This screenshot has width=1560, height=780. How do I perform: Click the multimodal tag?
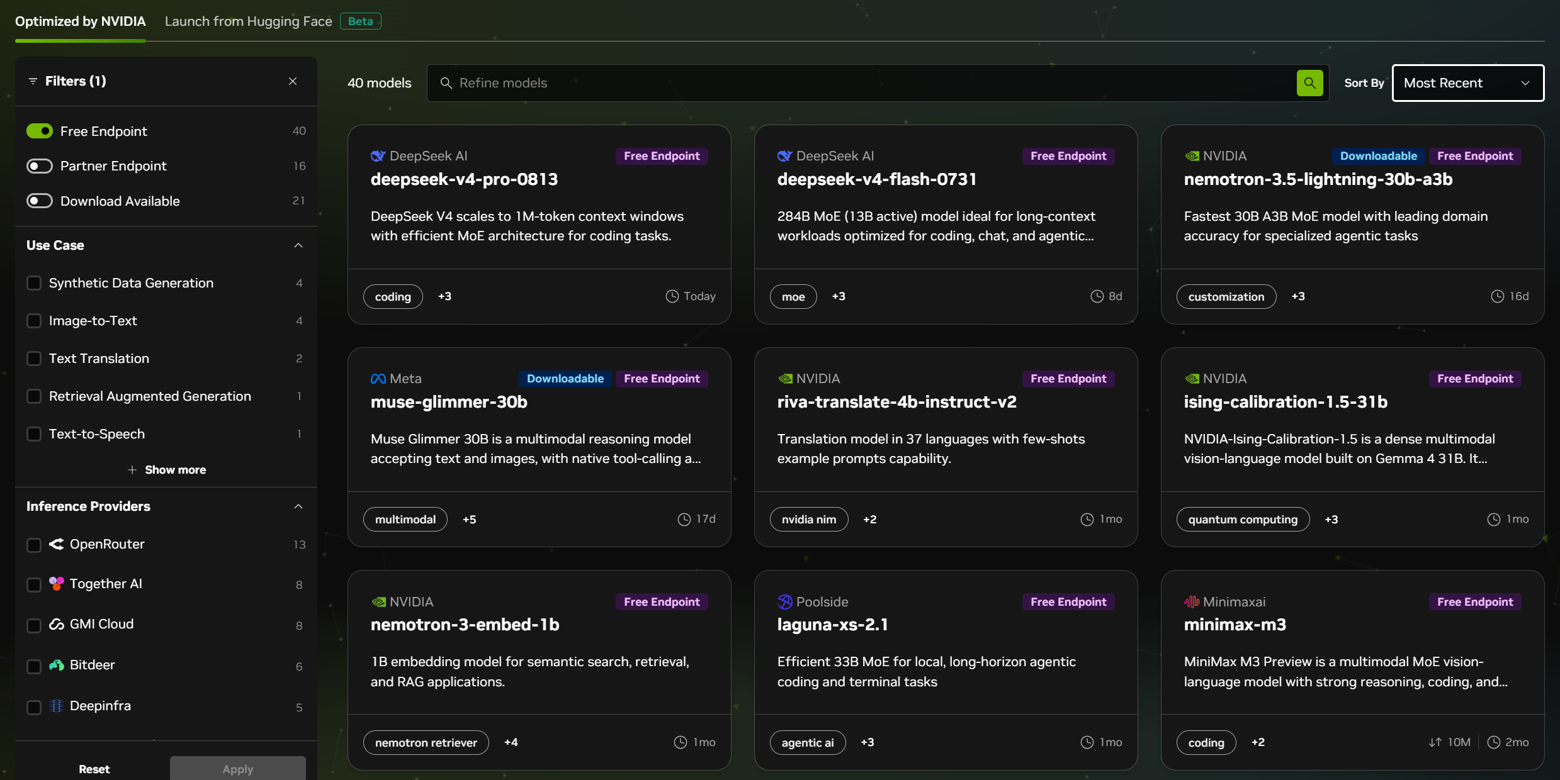(405, 520)
